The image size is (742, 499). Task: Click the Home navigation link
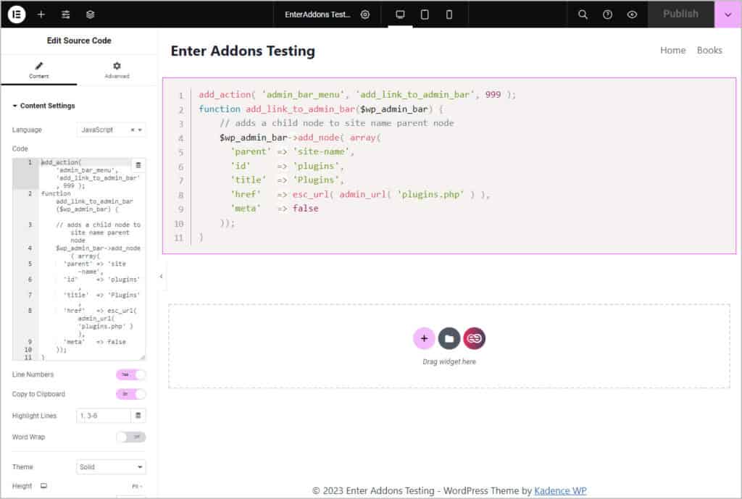(x=673, y=50)
